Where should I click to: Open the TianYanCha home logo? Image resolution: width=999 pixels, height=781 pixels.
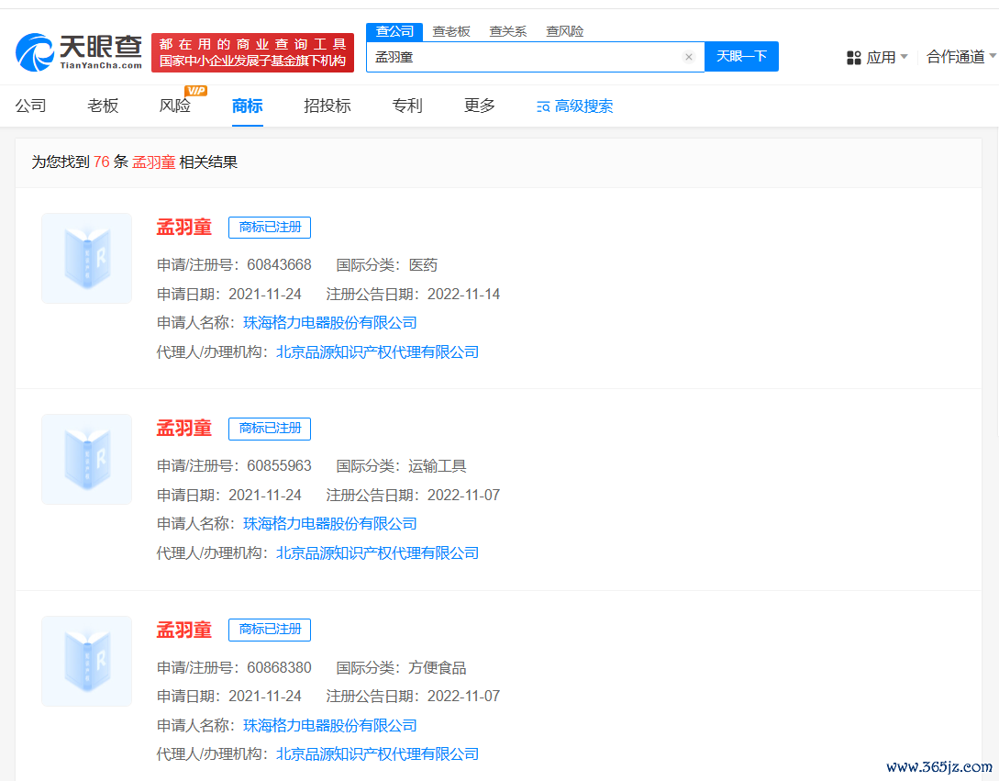click(x=78, y=52)
